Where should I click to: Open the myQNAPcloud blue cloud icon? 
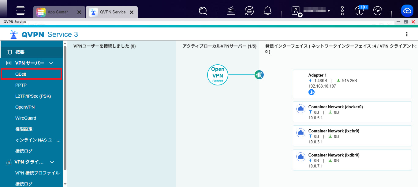coord(407,11)
